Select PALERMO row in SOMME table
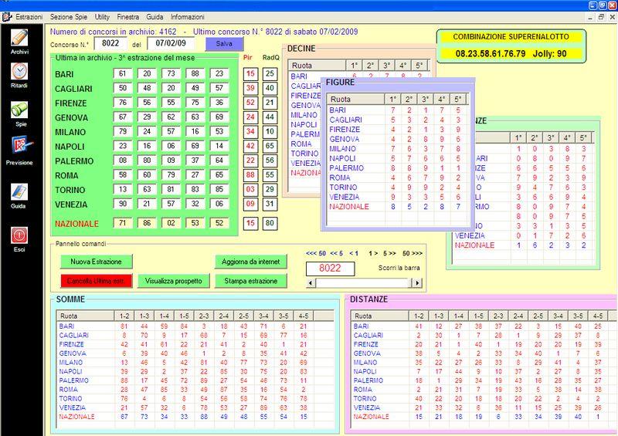Screen dimensions: 618x436 (x=195, y=380)
